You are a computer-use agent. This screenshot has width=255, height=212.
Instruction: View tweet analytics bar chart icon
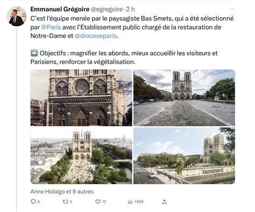tap(130, 202)
